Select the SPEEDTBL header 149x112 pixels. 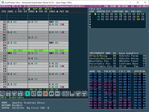tap(140, 71)
